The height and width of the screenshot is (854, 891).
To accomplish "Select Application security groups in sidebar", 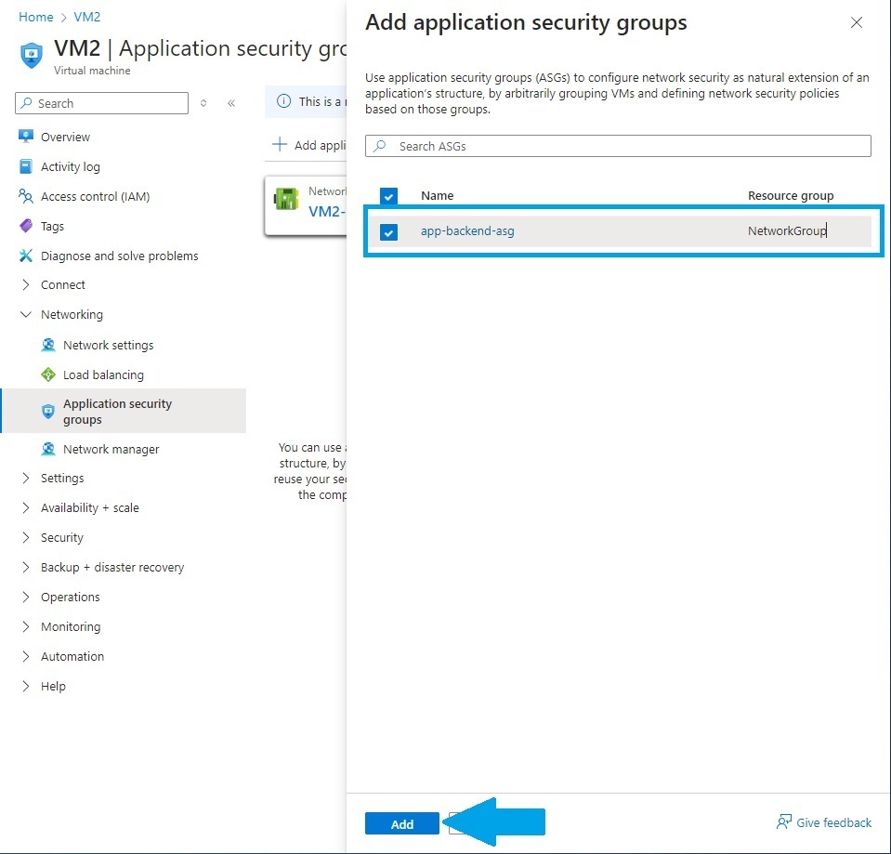I will [116, 410].
